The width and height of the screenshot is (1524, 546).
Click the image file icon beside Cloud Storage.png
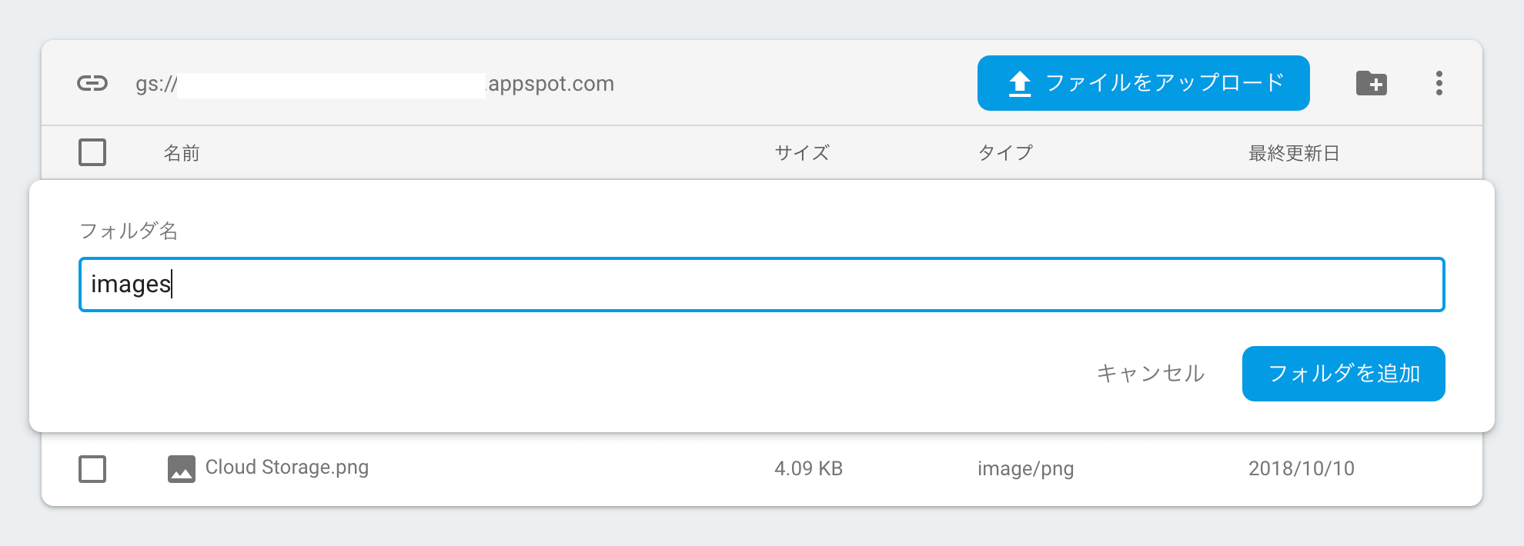tap(182, 468)
